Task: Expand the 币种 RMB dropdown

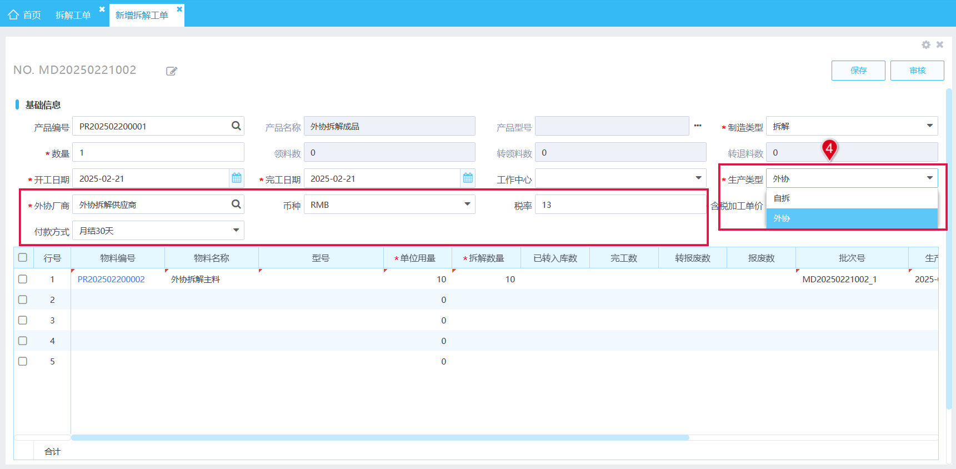Action: 467,204
